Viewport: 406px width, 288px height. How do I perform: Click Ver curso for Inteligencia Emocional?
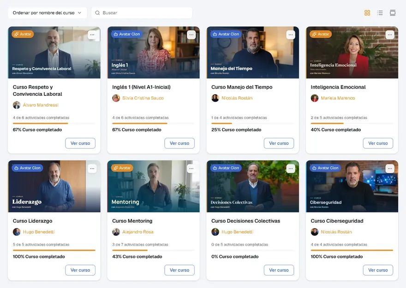pos(378,143)
